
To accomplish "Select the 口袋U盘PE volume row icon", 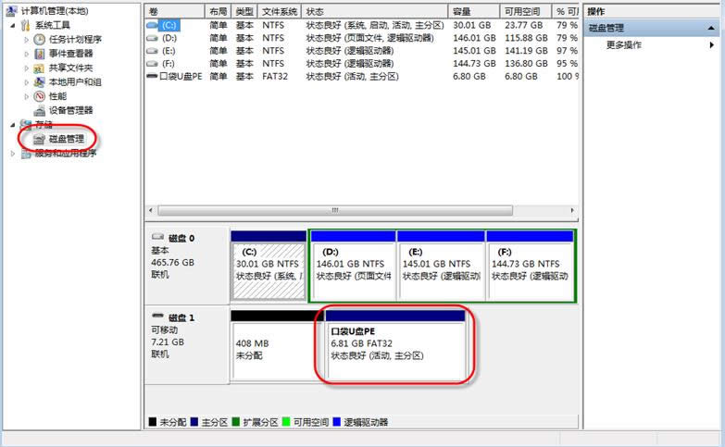I will pos(153,77).
